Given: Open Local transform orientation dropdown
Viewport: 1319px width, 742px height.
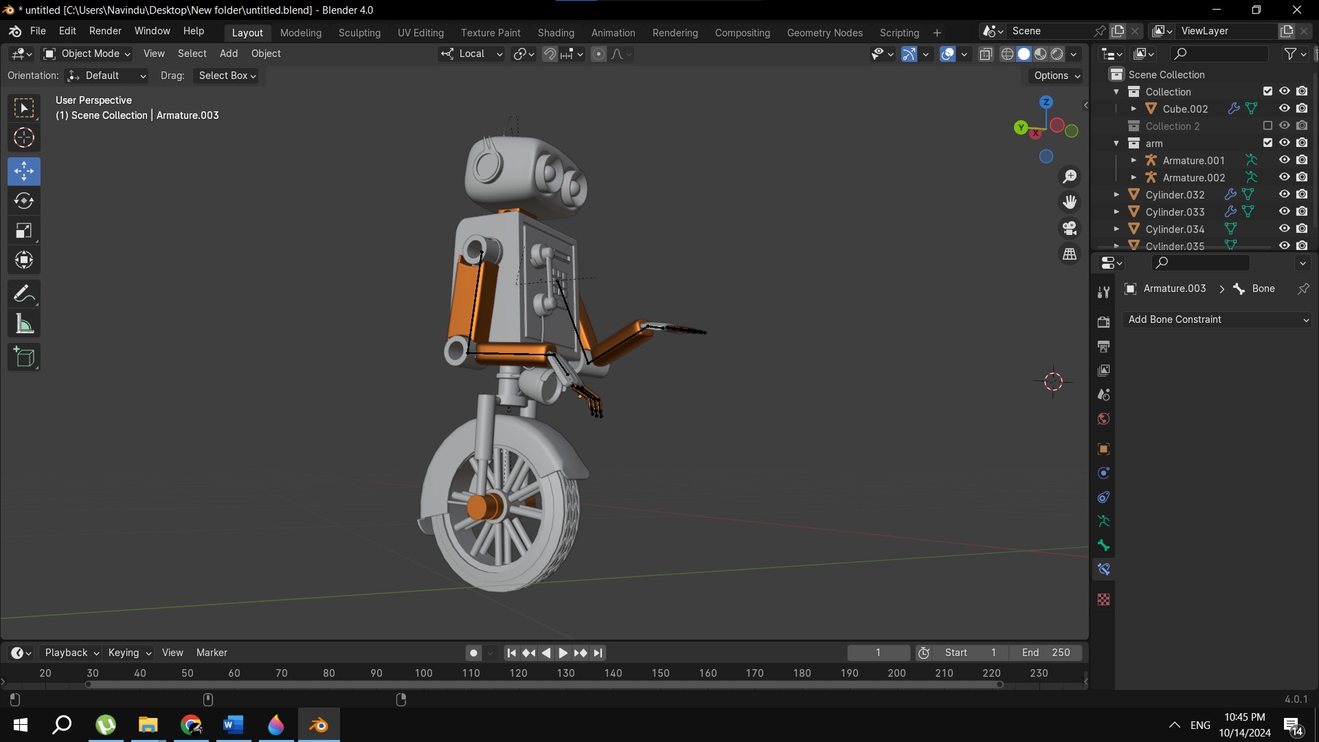Looking at the screenshot, I should 472,54.
